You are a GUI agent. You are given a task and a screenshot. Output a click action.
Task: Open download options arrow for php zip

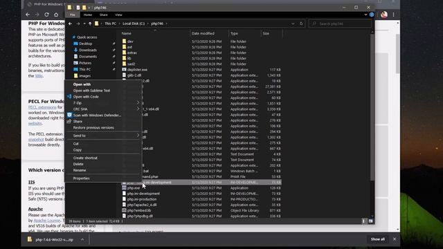coord(82,239)
